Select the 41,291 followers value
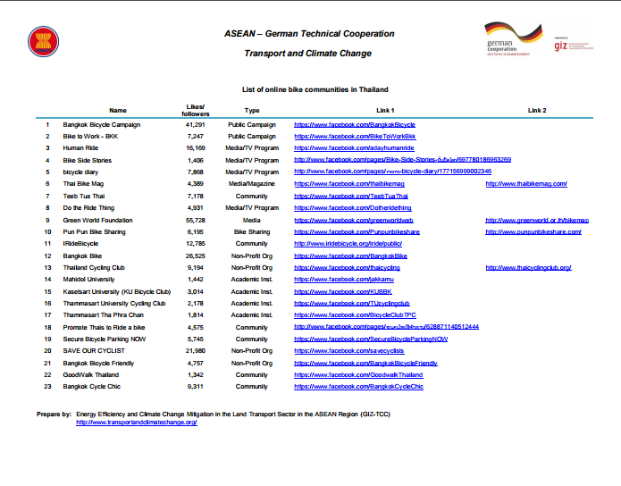The height and width of the screenshot is (486, 621). (196, 125)
